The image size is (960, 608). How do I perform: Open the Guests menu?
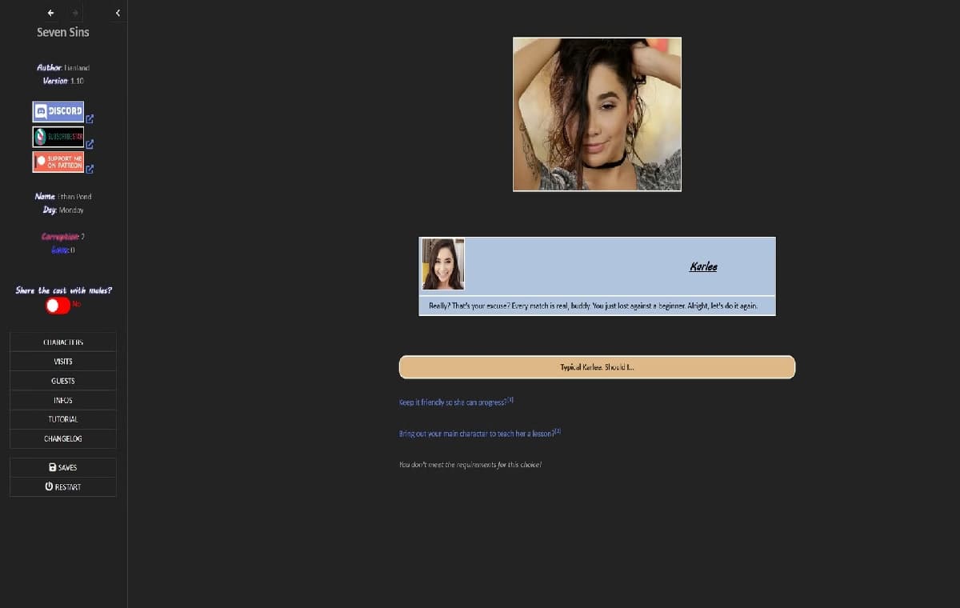click(x=63, y=381)
